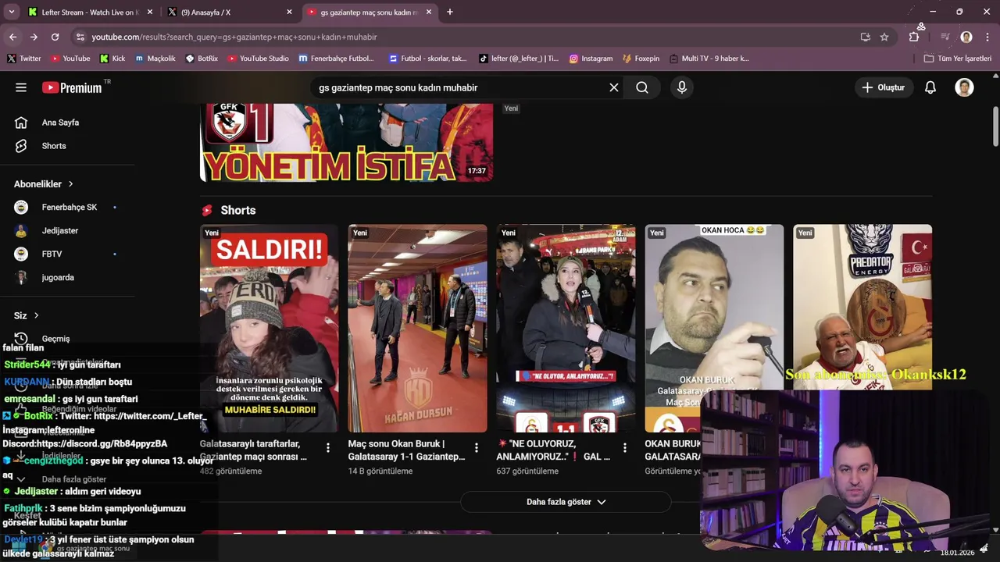
Task: Open Galatasaraylı taraftarlar short title
Action: [254, 450]
